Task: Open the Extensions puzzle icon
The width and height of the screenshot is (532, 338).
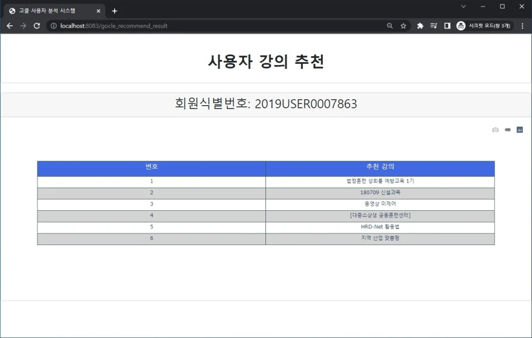Action: [420, 26]
